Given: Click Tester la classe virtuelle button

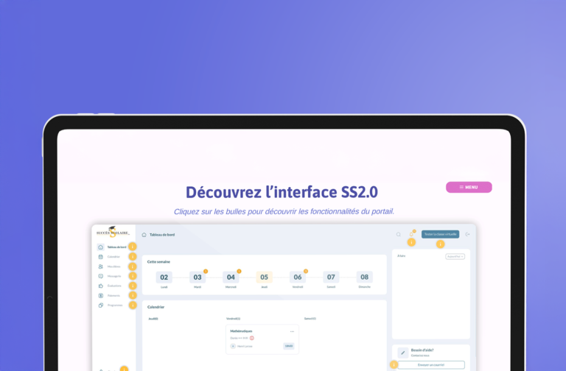Looking at the screenshot, I should [440, 234].
